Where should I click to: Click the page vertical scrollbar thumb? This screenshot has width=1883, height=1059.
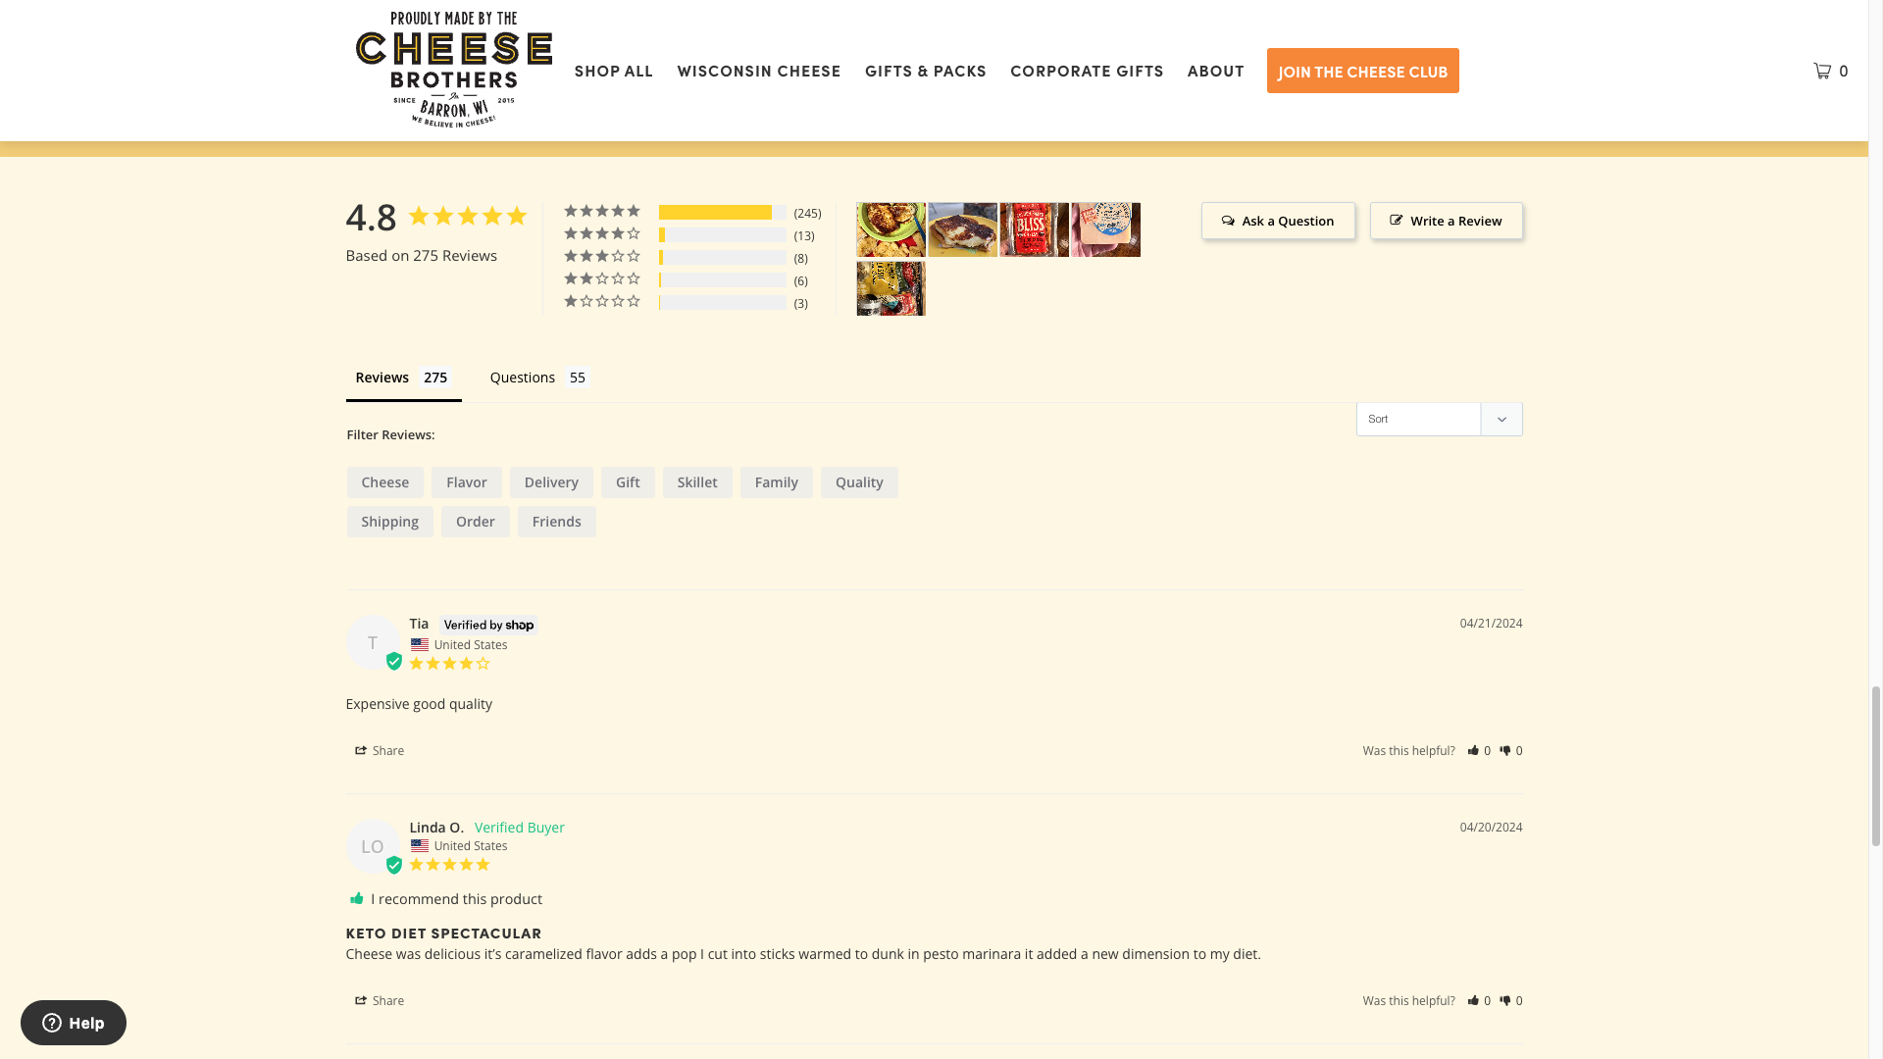(1875, 765)
